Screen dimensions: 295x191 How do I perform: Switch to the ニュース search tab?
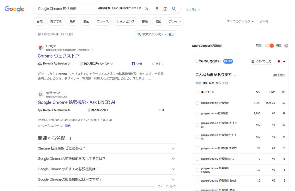103,21
